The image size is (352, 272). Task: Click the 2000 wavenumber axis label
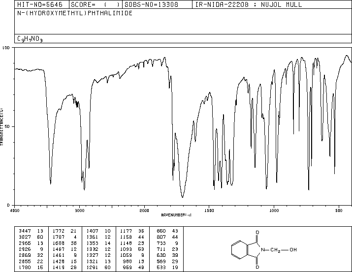[144, 211]
